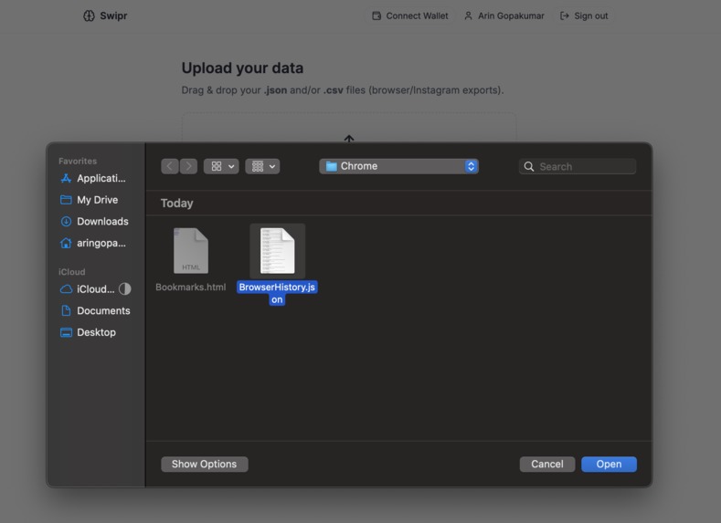The image size is (721, 523).
Task: Click the wallet icon beside Connect Wallet
Action: click(376, 16)
